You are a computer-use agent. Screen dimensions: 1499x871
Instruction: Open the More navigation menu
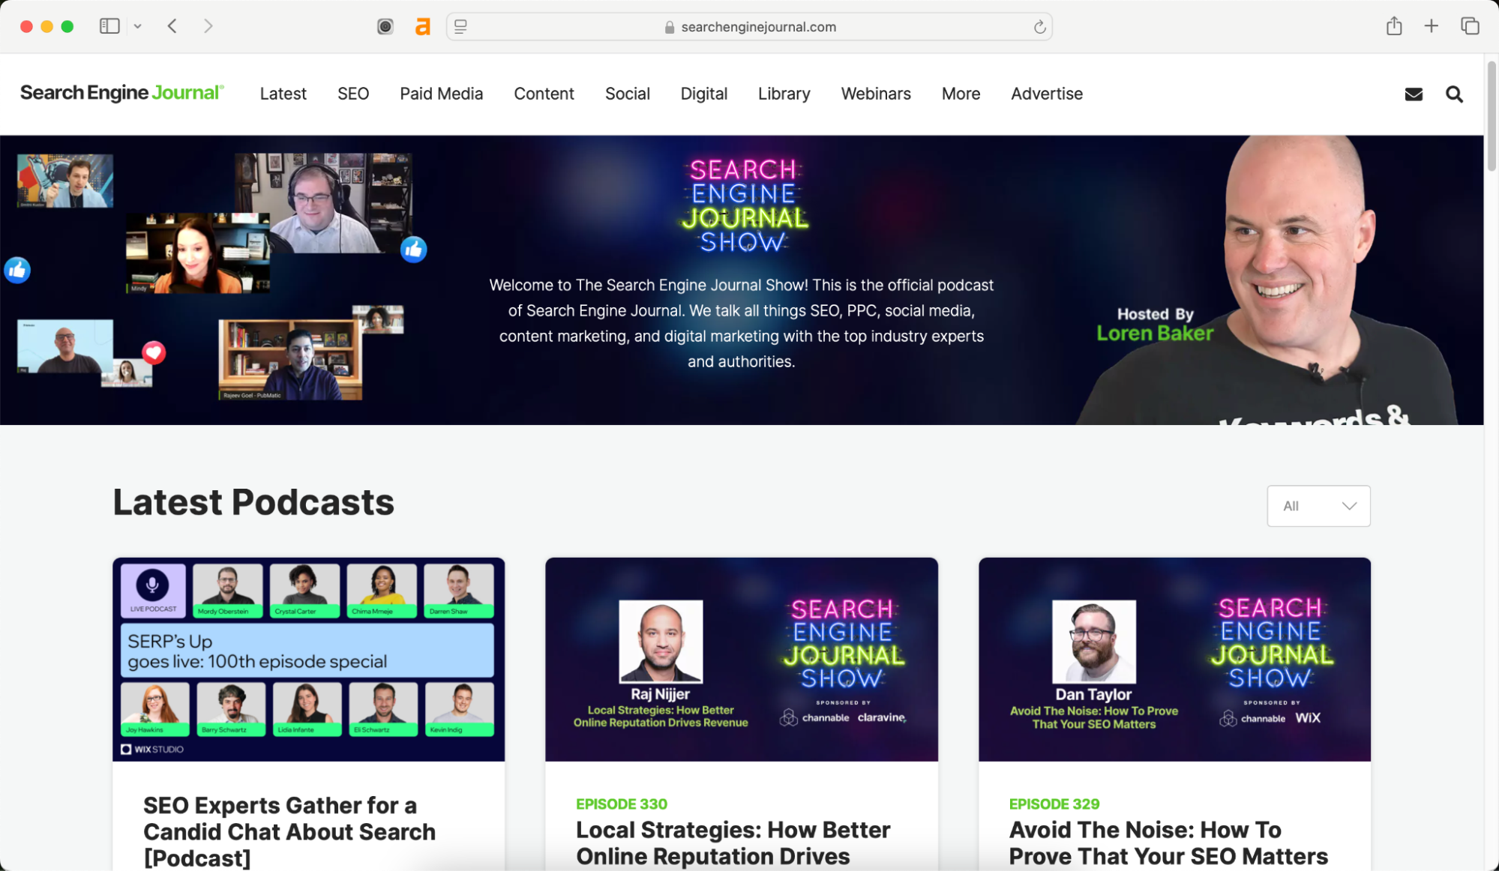coord(961,94)
